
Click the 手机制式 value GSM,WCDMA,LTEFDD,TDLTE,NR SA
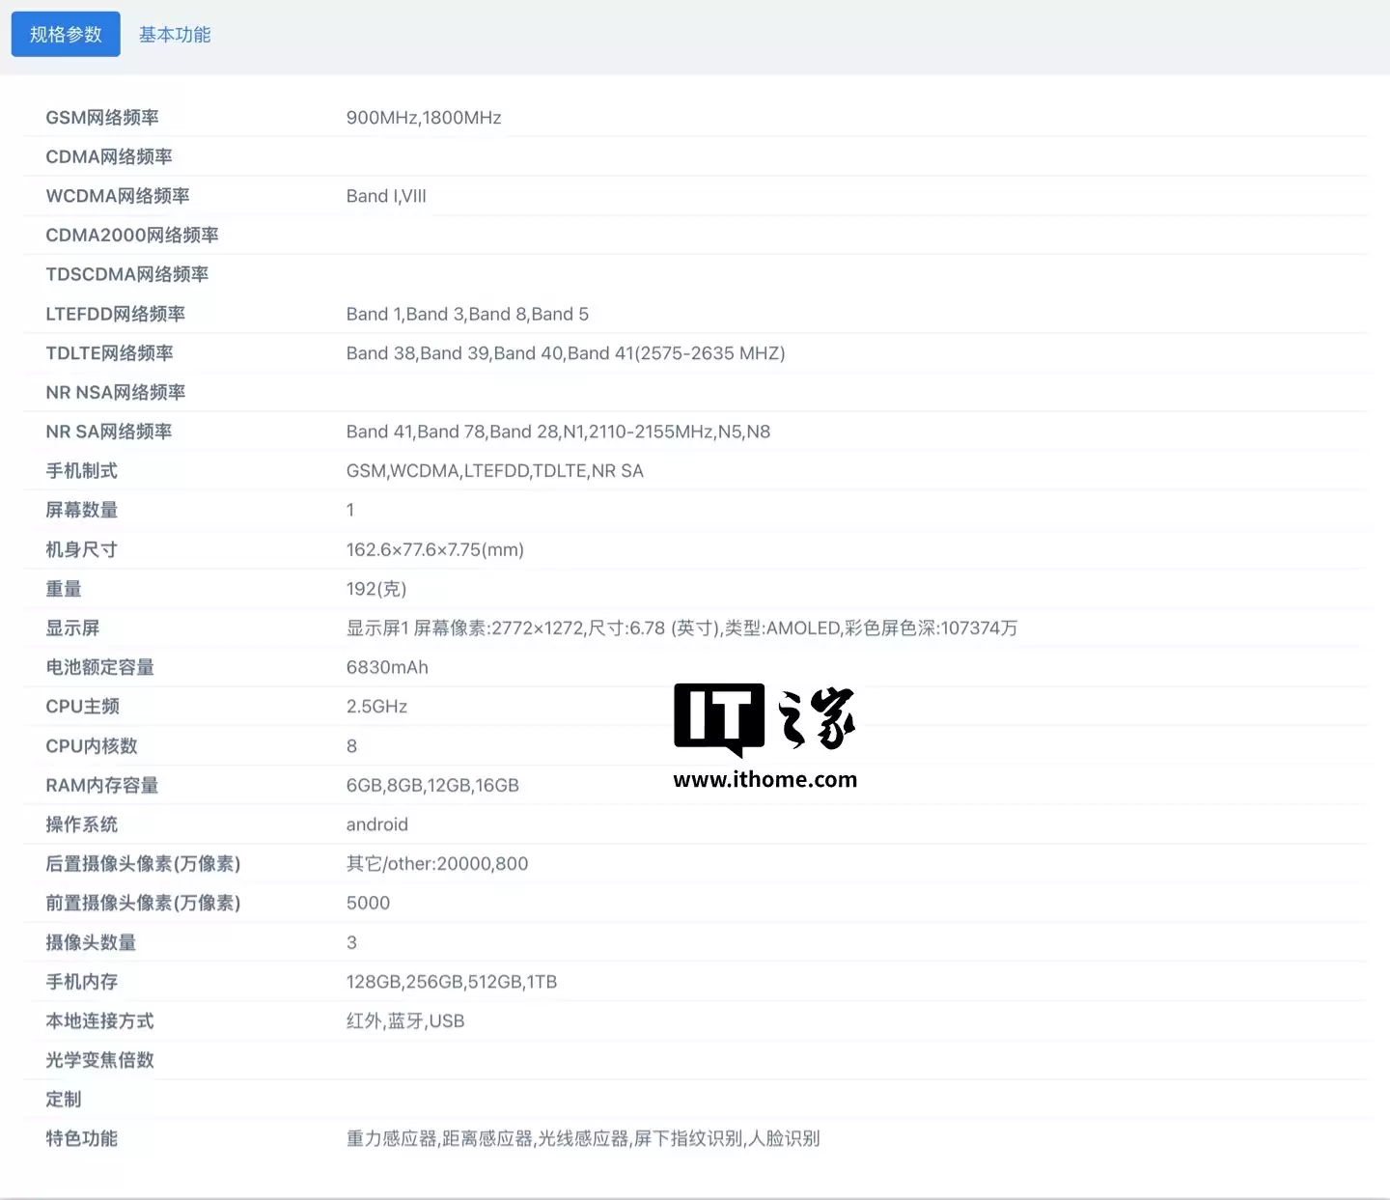[496, 470]
